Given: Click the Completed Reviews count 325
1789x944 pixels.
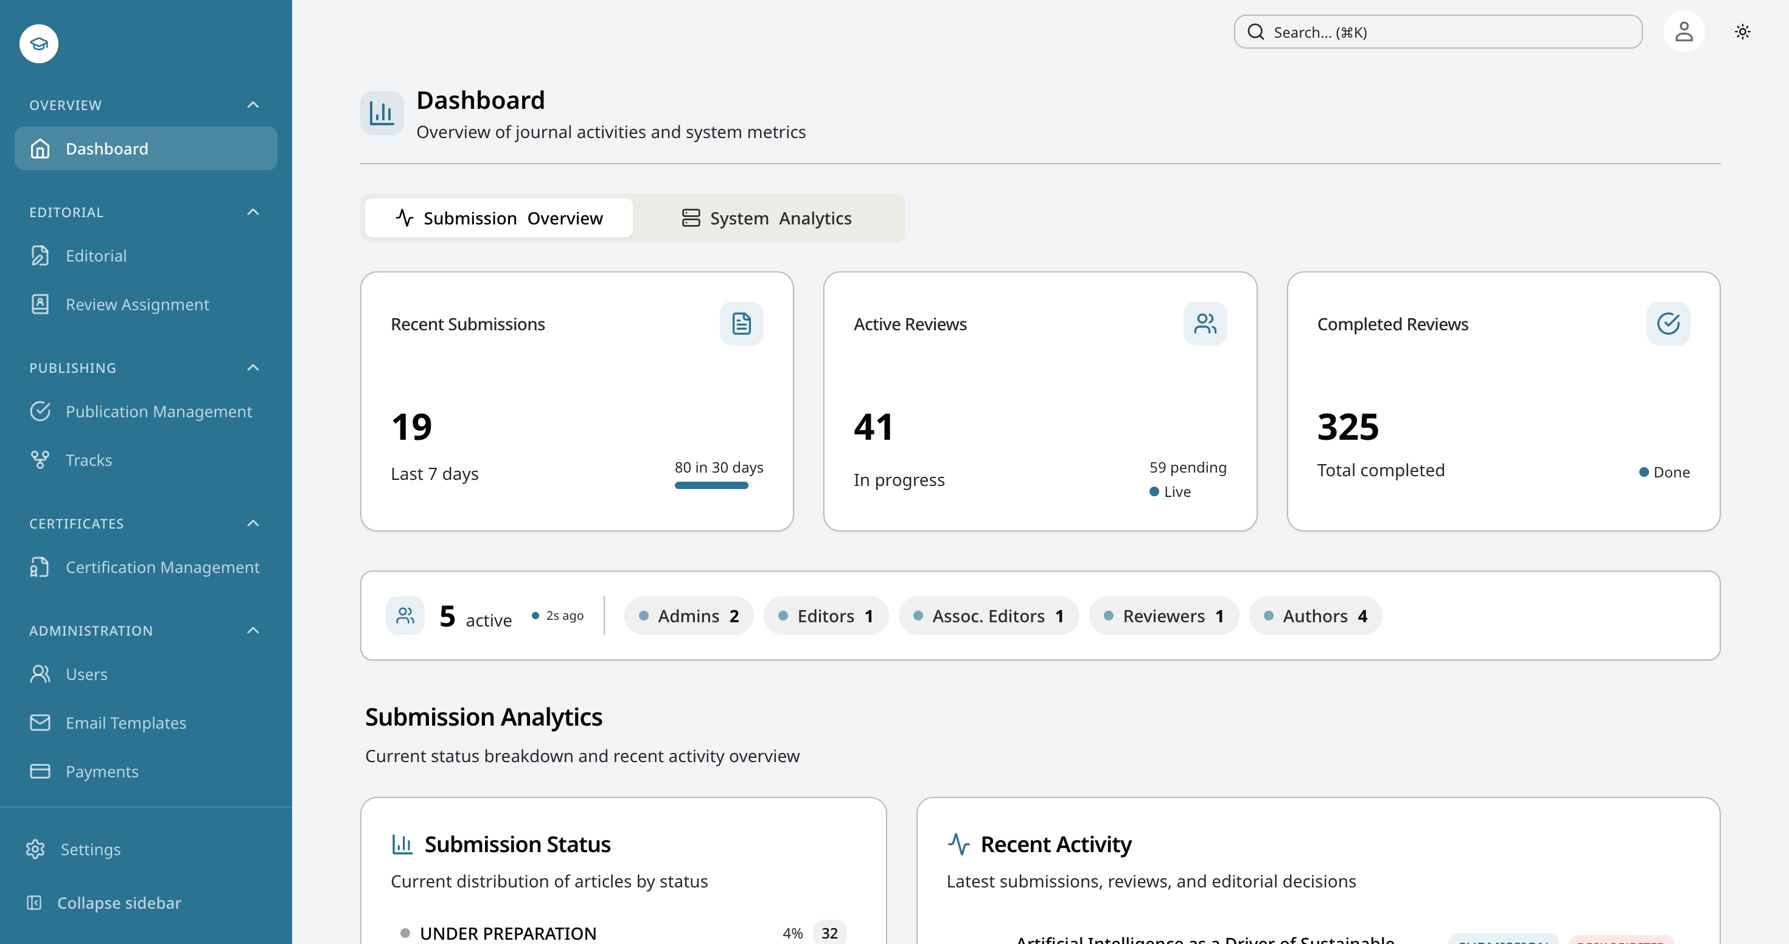Looking at the screenshot, I should click(x=1347, y=426).
